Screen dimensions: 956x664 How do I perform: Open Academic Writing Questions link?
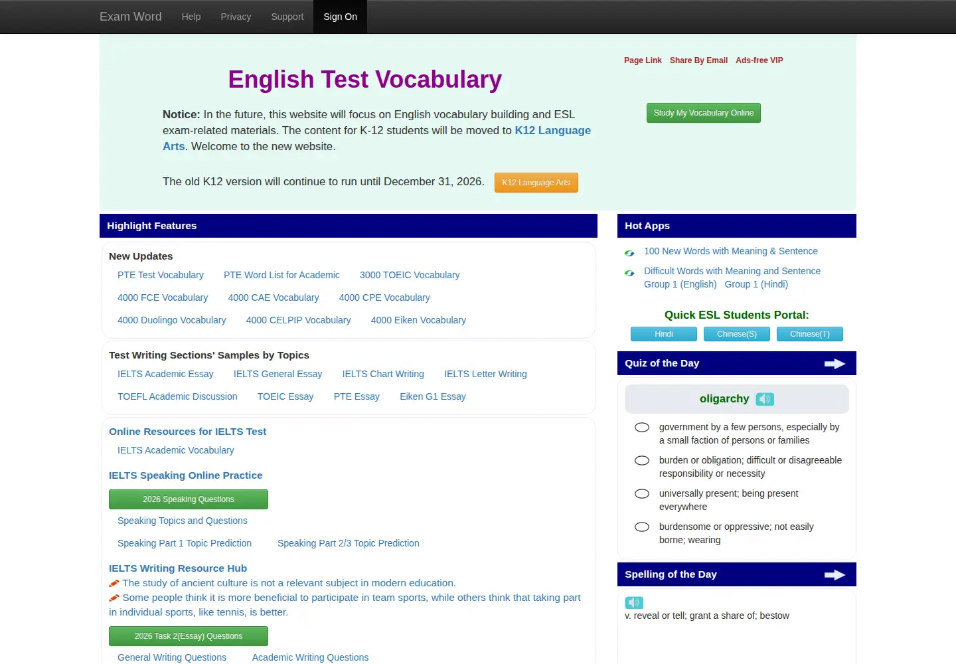coord(310,657)
